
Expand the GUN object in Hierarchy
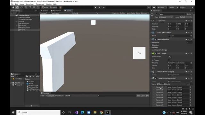[17, 22]
